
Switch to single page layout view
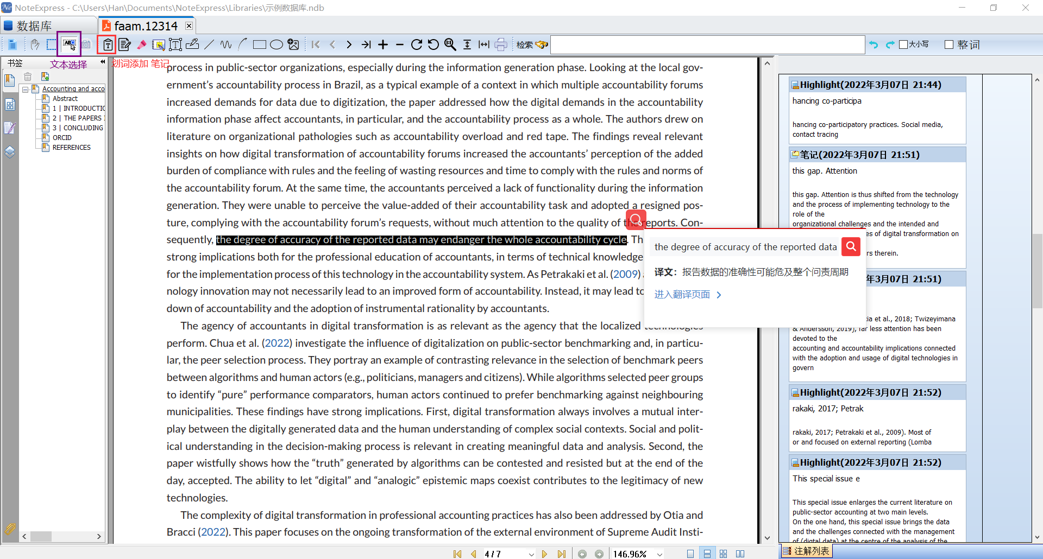pyautogui.click(x=690, y=554)
